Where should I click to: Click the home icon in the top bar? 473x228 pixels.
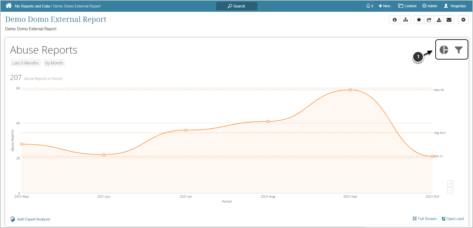[x=9, y=6]
